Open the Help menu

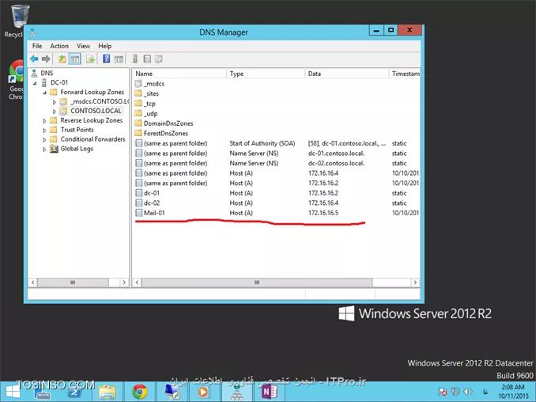pyautogui.click(x=104, y=46)
